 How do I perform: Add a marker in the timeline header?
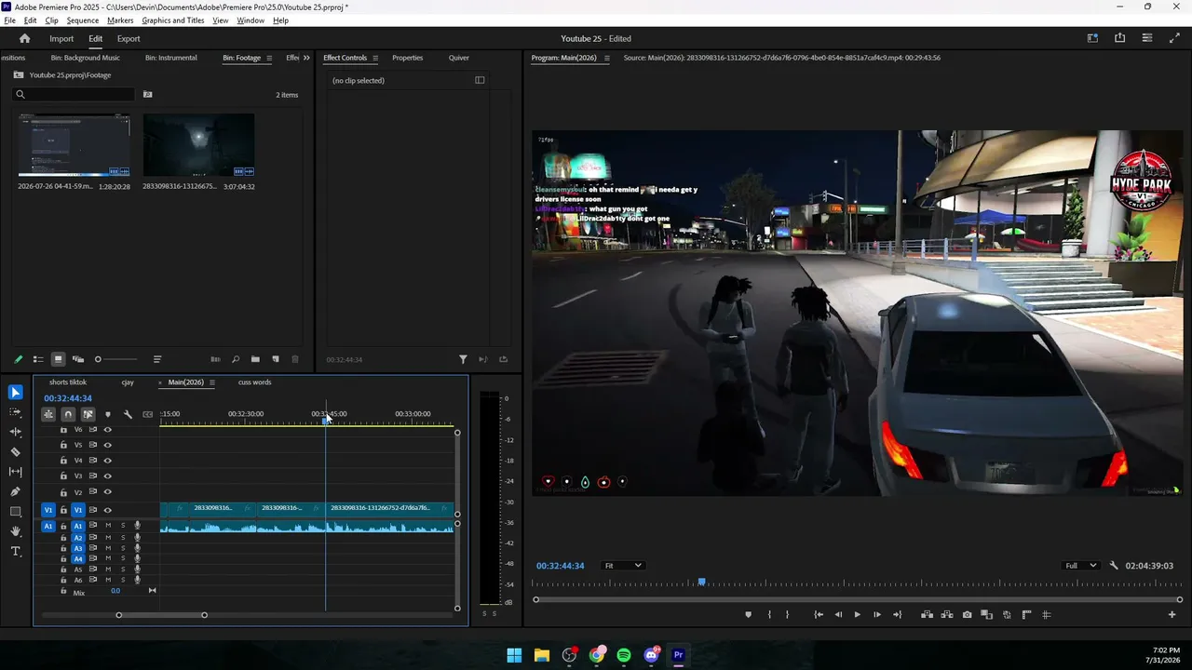(x=108, y=414)
